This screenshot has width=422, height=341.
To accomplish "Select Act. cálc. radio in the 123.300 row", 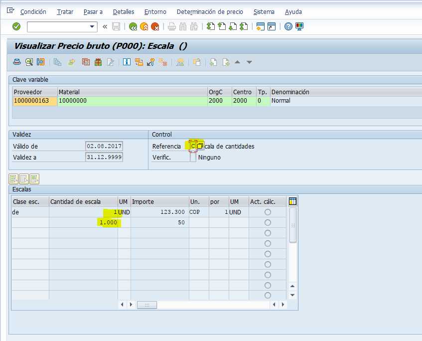I will [268, 212].
